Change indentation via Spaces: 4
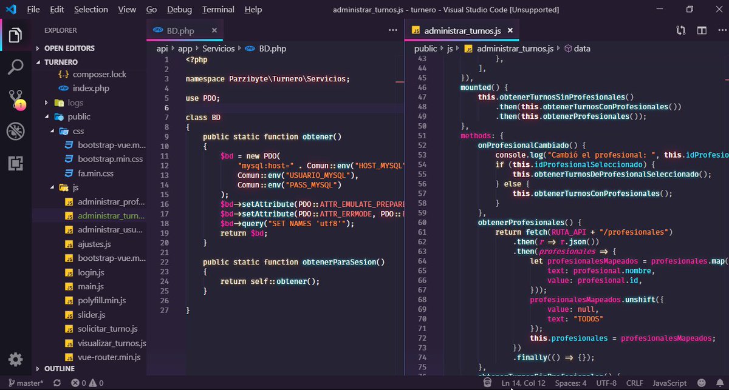Viewport: 729px width, 390px height. tap(571, 383)
